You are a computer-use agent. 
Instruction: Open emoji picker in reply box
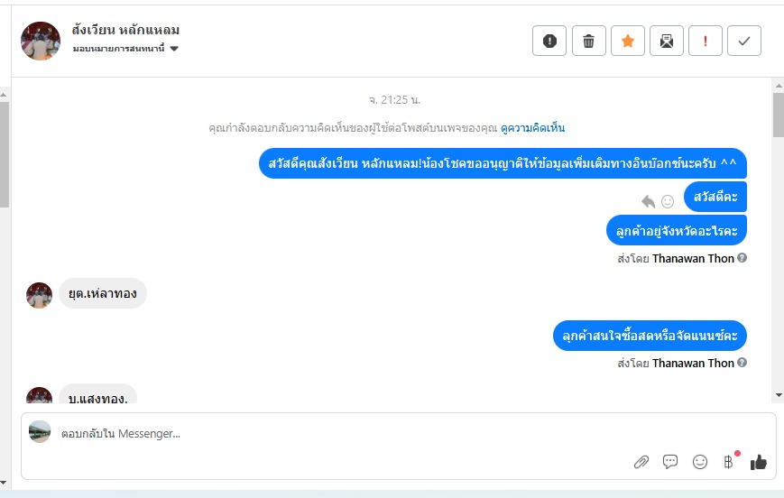(700, 462)
